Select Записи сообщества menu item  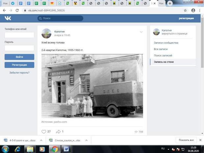click(166, 43)
